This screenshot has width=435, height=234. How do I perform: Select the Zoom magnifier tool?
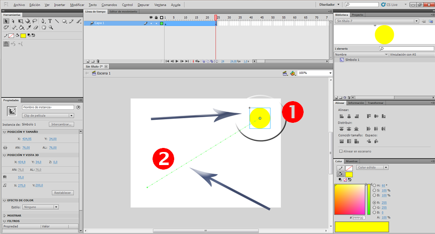click(51, 27)
